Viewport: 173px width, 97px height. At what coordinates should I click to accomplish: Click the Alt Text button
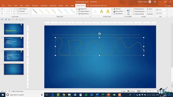click(x=128, y=12)
